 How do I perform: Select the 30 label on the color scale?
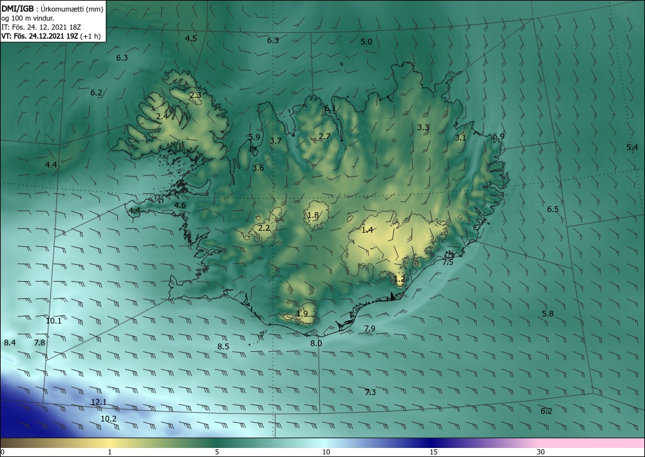(x=541, y=452)
